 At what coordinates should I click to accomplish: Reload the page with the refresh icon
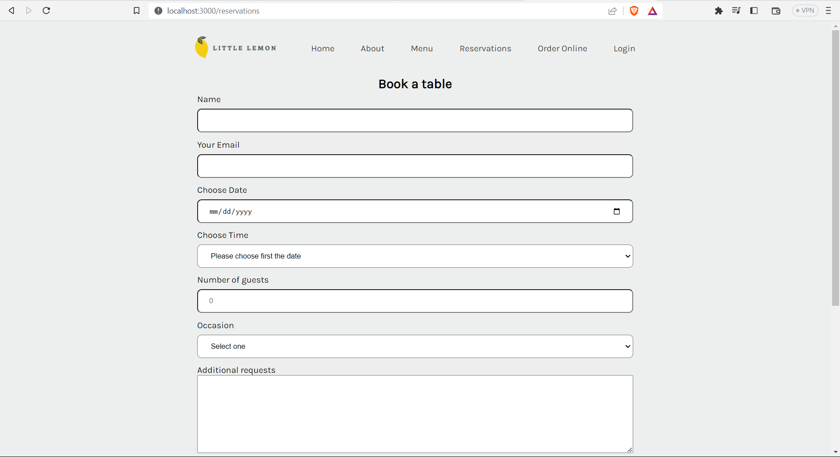(x=46, y=11)
